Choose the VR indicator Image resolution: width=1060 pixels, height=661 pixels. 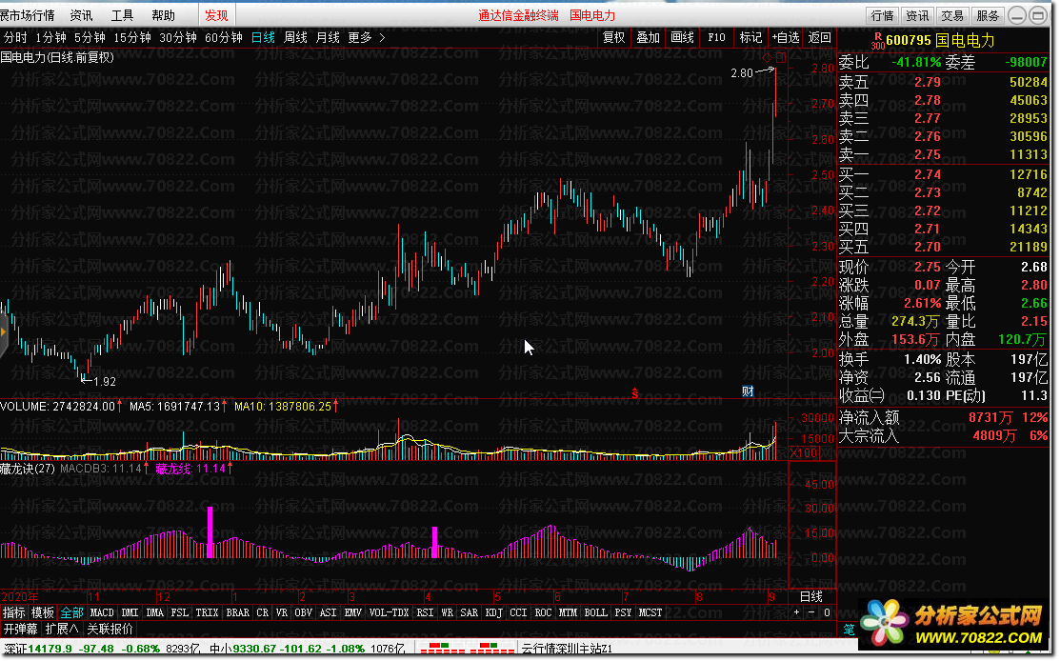point(282,613)
